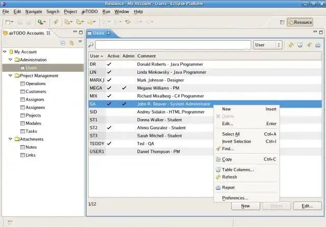Open the New wizard dropdown arrow
The width and height of the screenshot is (326, 228).
point(12,22)
